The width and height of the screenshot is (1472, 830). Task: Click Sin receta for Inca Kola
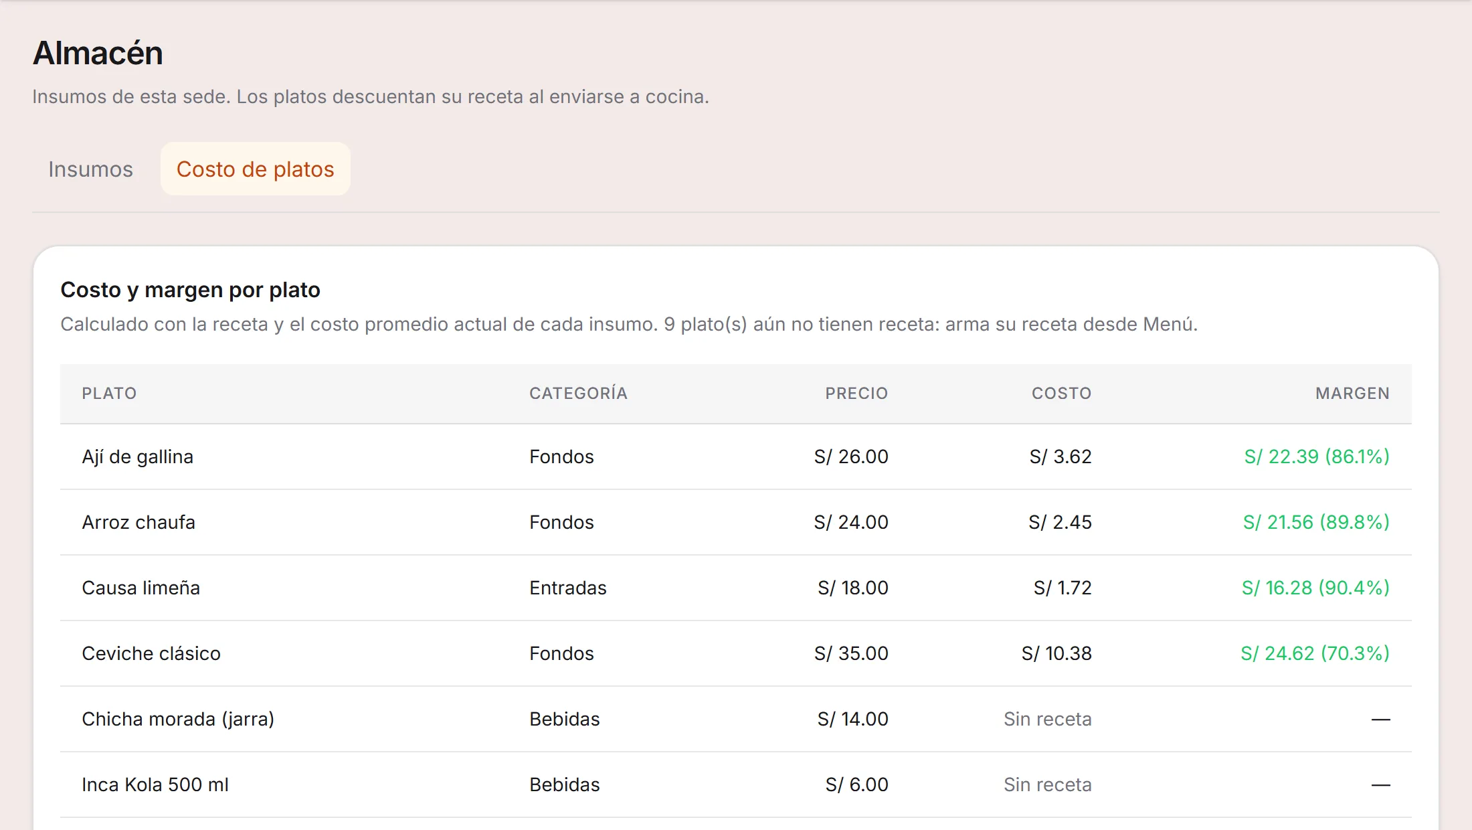(x=1047, y=785)
